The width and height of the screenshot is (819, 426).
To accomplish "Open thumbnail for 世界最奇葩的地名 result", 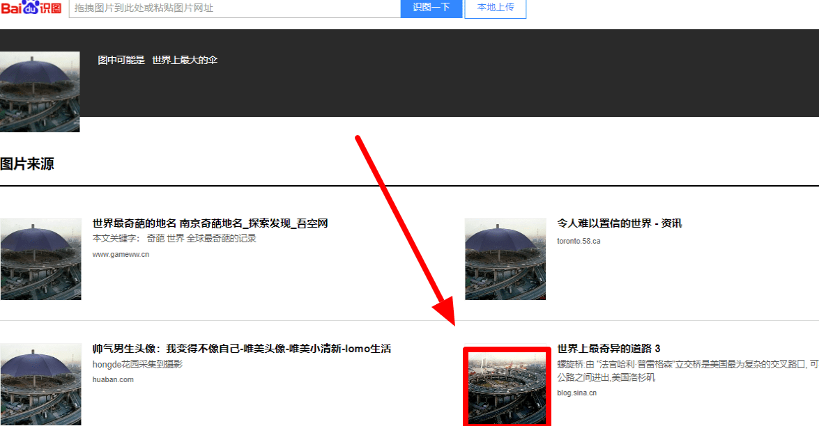I will click(40, 259).
